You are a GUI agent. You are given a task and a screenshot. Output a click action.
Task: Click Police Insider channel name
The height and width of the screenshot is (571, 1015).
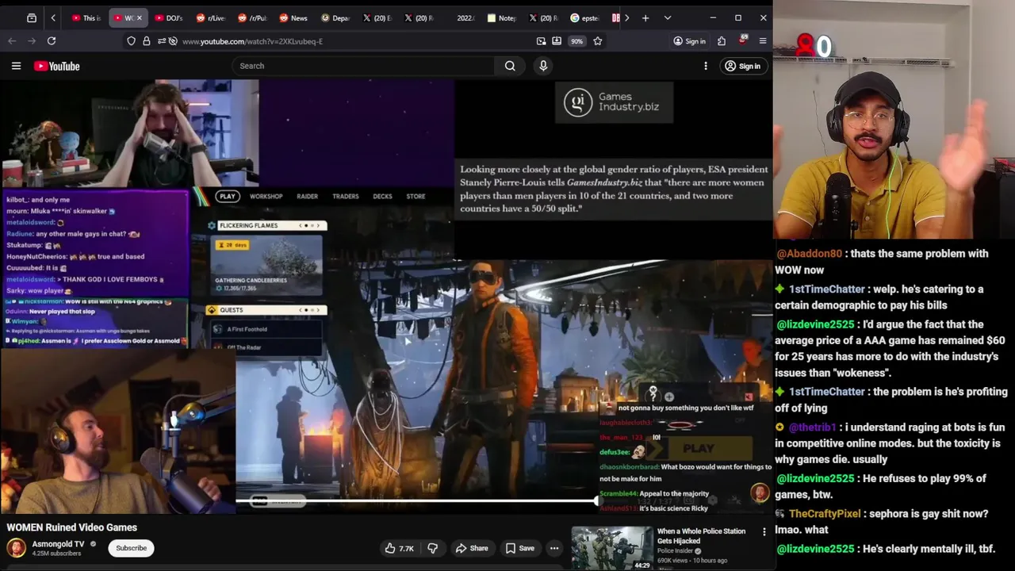675,551
